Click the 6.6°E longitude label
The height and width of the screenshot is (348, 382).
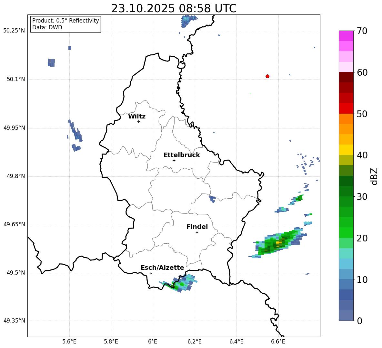[x=278, y=342]
